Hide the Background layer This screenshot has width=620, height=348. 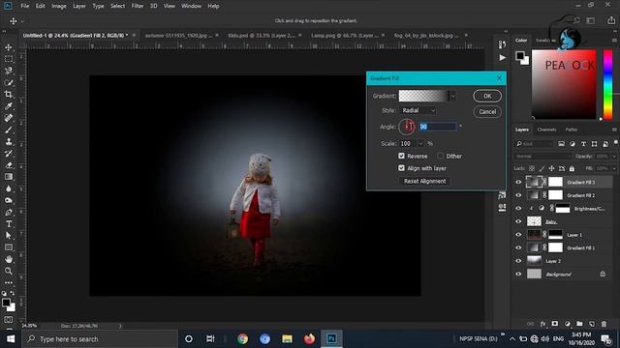click(x=518, y=274)
